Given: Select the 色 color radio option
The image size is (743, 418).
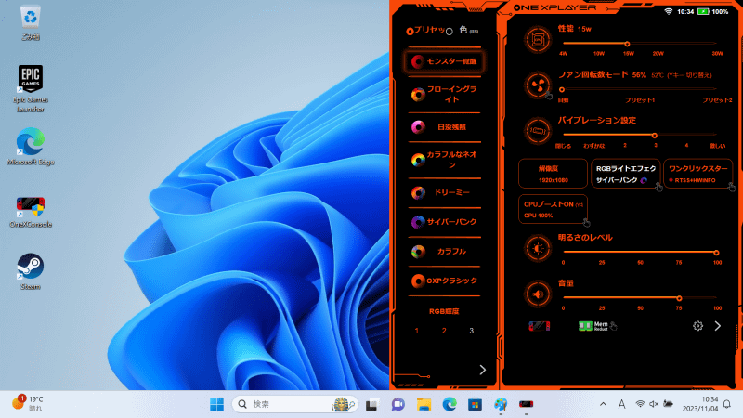Looking at the screenshot, I should (x=450, y=32).
